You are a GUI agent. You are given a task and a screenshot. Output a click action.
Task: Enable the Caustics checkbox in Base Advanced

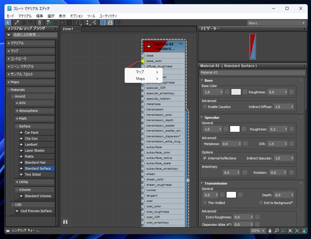[205, 106]
